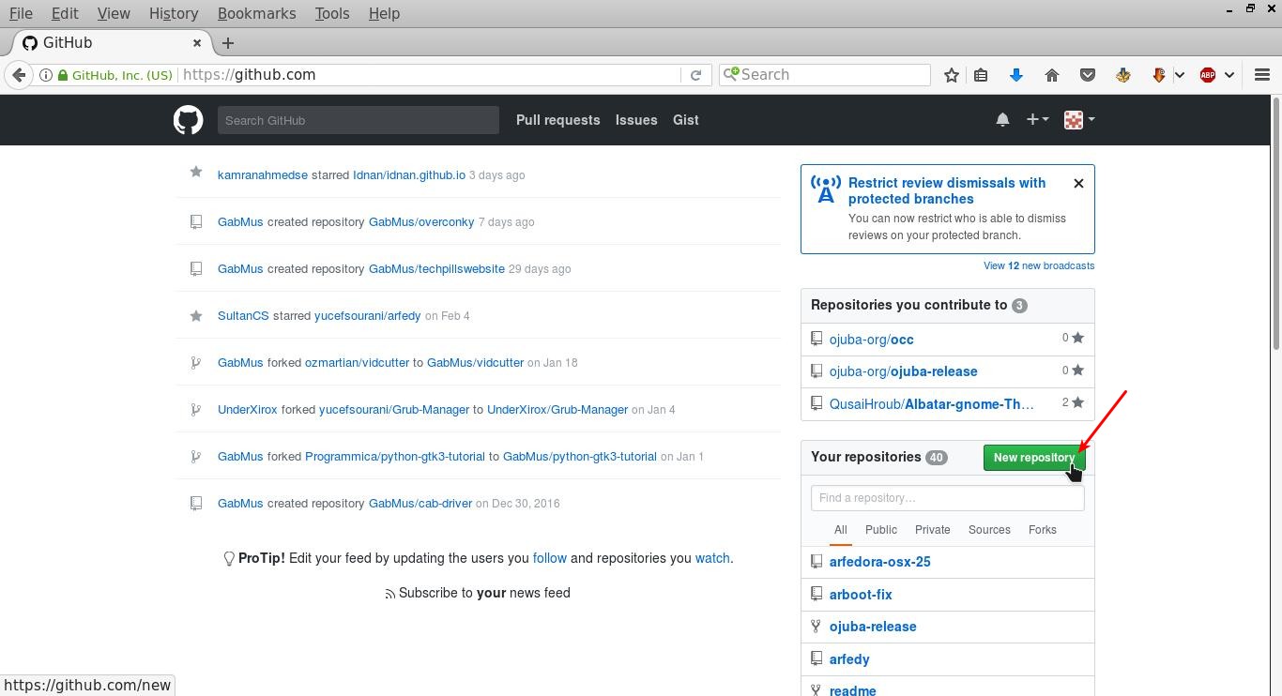Open GabMus/techpillswebsite repository link

(x=436, y=269)
